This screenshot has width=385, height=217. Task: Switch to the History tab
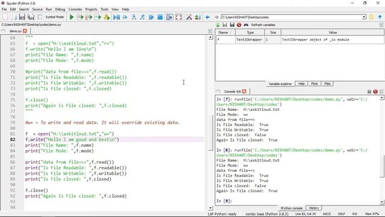pos(314,208)
